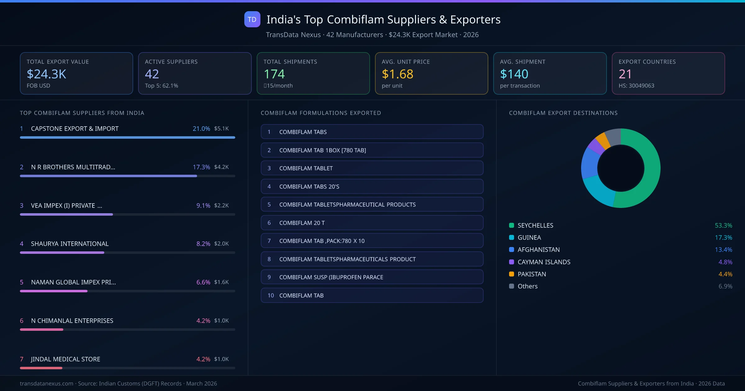Click the Export Countries card showing 21
This screenshot has height=391, width=745.
[x=668, y=73]
